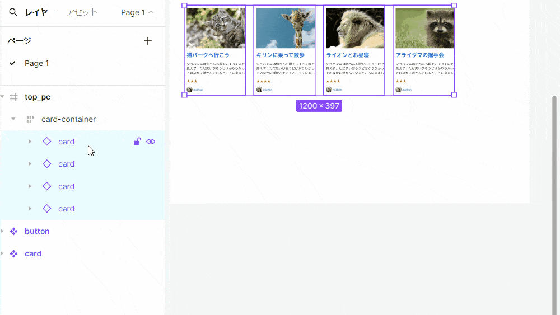Select the top_pc layer name
The height and width of the screenshot is (315, 560).
38,97
